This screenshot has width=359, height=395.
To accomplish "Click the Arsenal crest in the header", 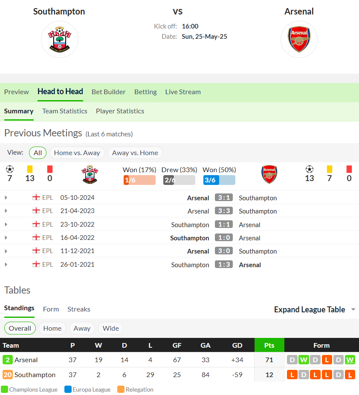I will 299,39.
